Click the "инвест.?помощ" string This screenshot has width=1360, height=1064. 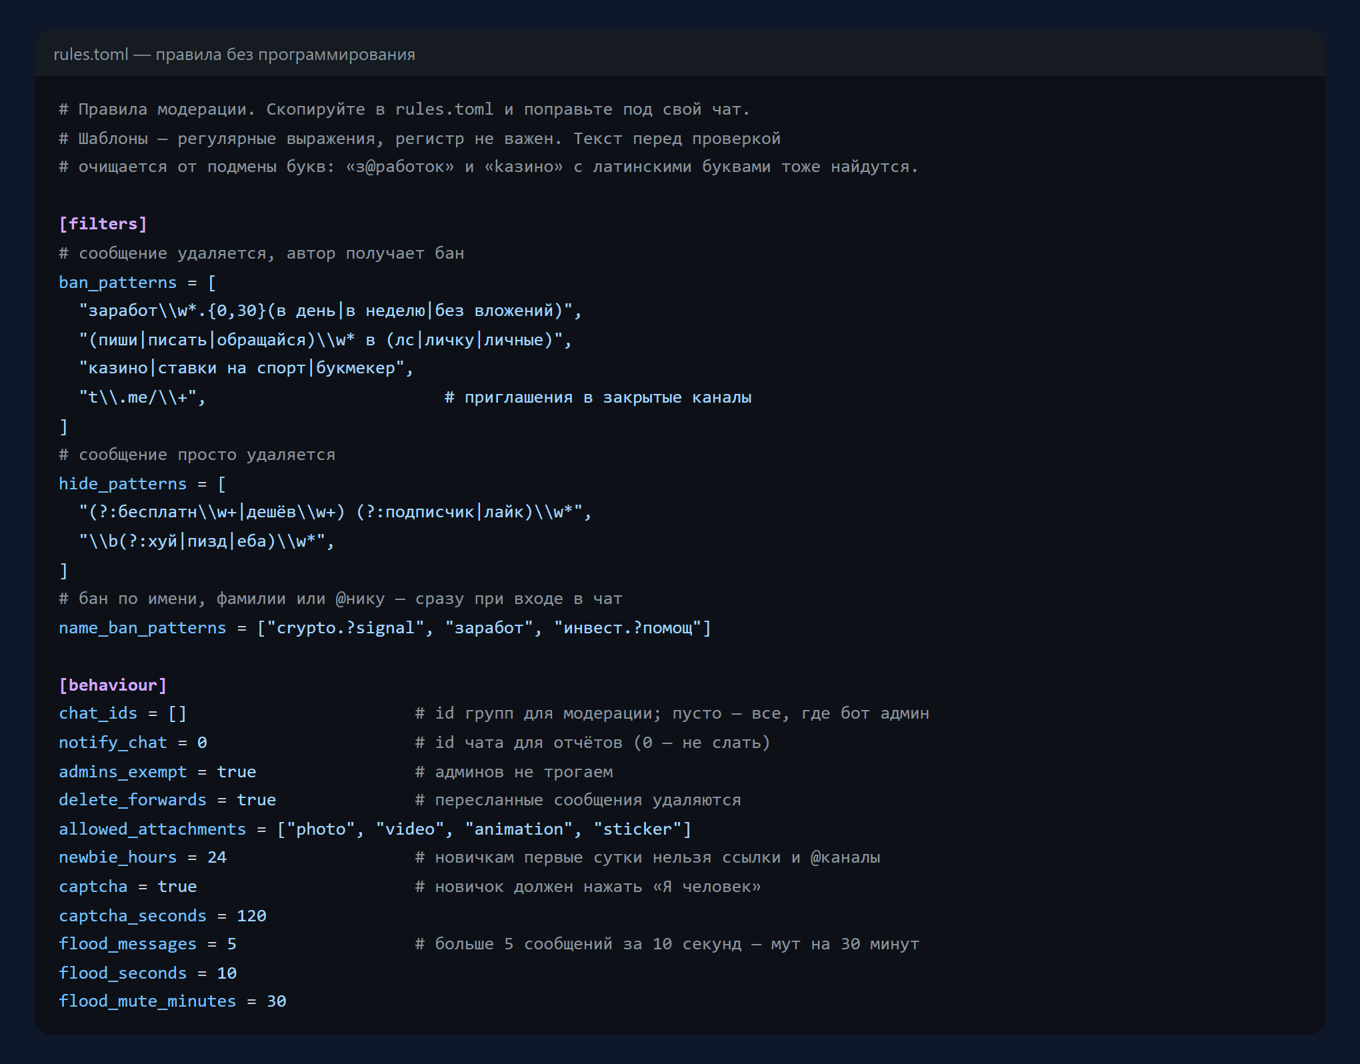point(627,628)
